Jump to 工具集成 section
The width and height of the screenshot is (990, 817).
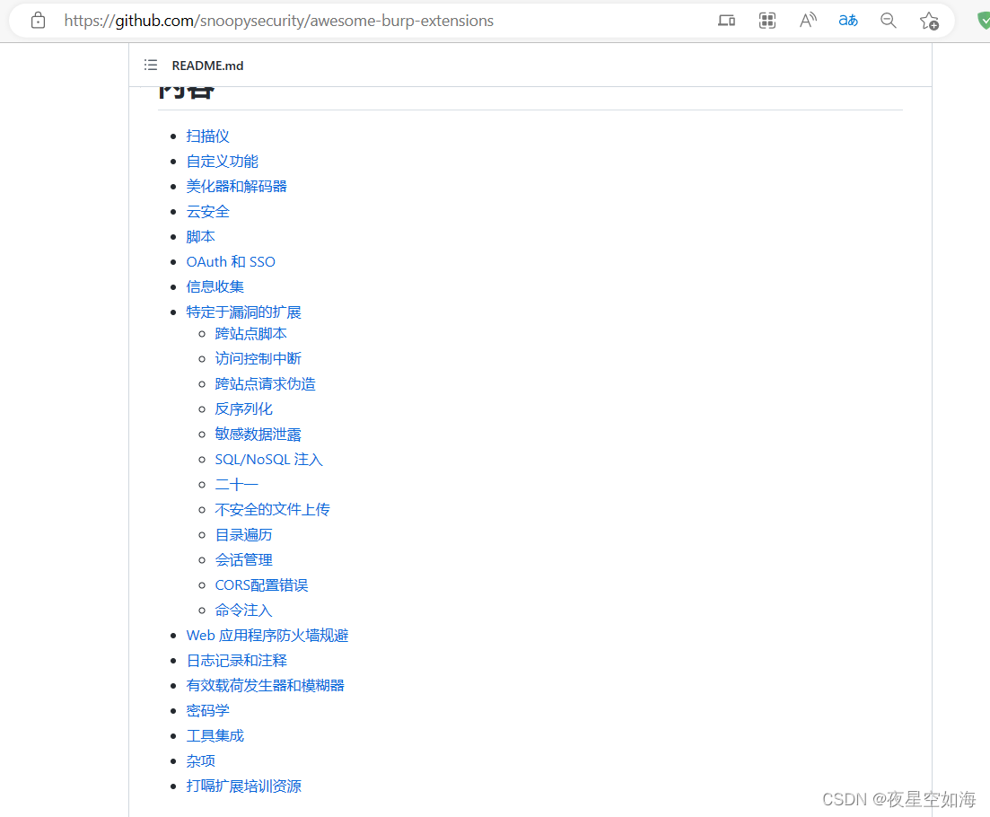tap(215, 736)
